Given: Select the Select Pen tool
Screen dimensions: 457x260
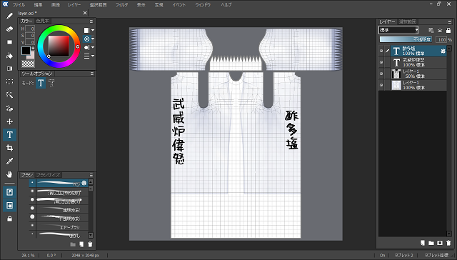Looking at the screenshot, I should [9, 109].
